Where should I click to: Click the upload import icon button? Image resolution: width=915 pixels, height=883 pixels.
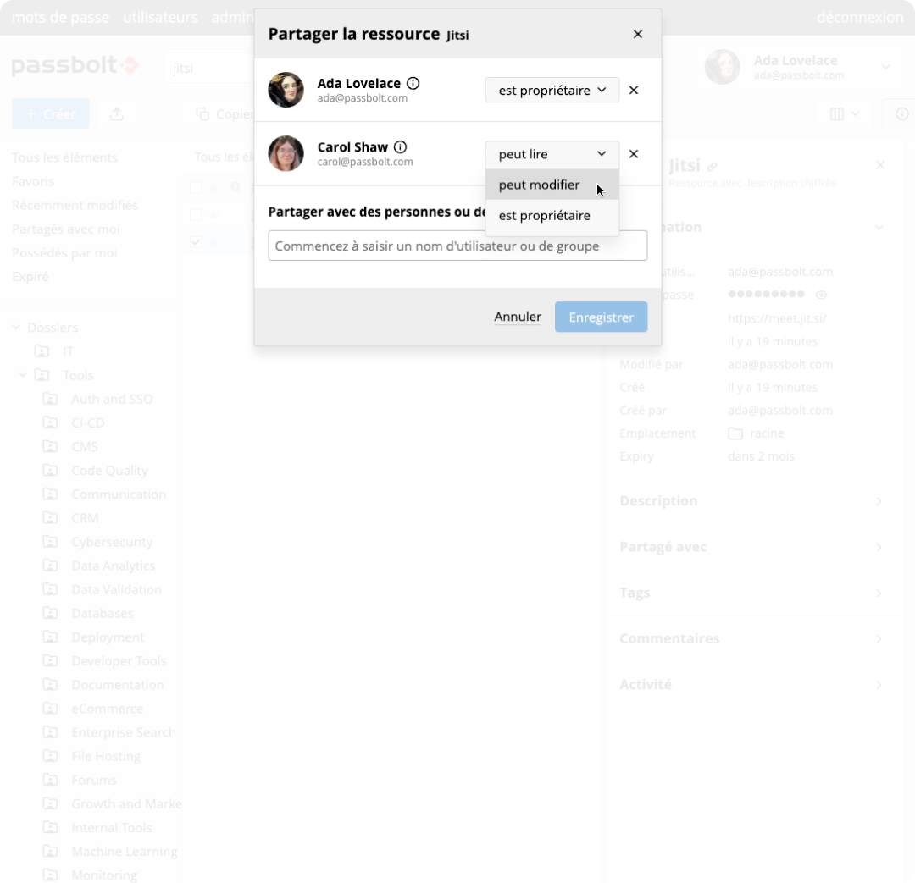point(117,113)
